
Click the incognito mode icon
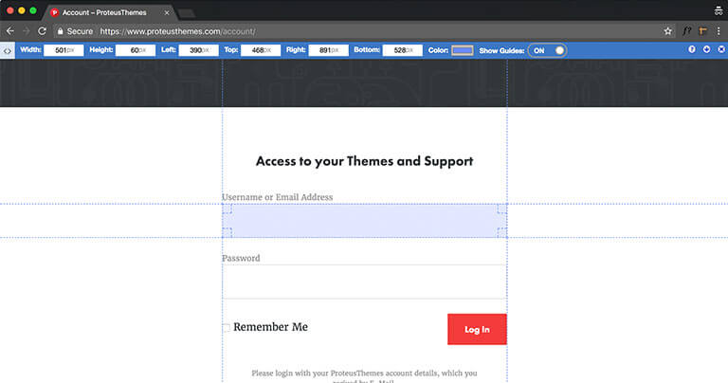click(x=719, y=10)
